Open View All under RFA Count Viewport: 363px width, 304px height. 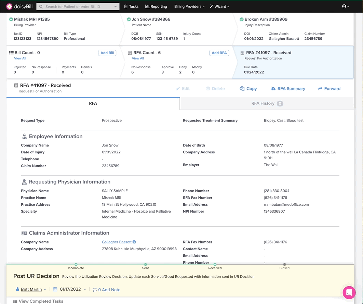138,59
